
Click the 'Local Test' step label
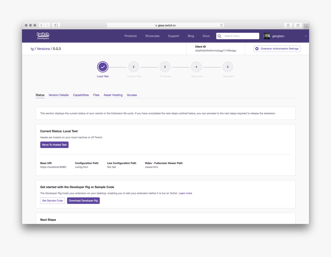(x=103, y=76)
